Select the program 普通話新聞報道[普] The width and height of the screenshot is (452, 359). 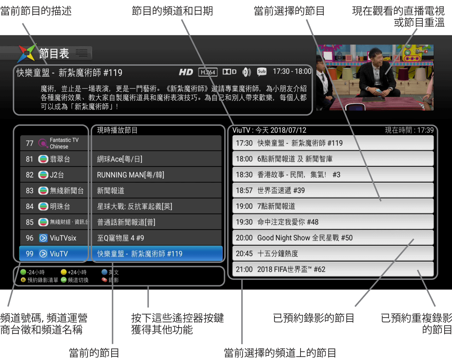(x=126, y=222)
